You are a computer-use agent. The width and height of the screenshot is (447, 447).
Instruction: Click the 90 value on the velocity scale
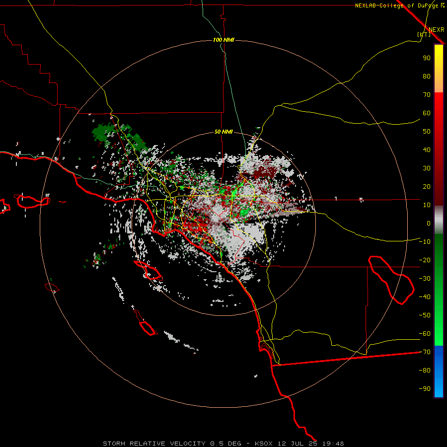[427, 58]
